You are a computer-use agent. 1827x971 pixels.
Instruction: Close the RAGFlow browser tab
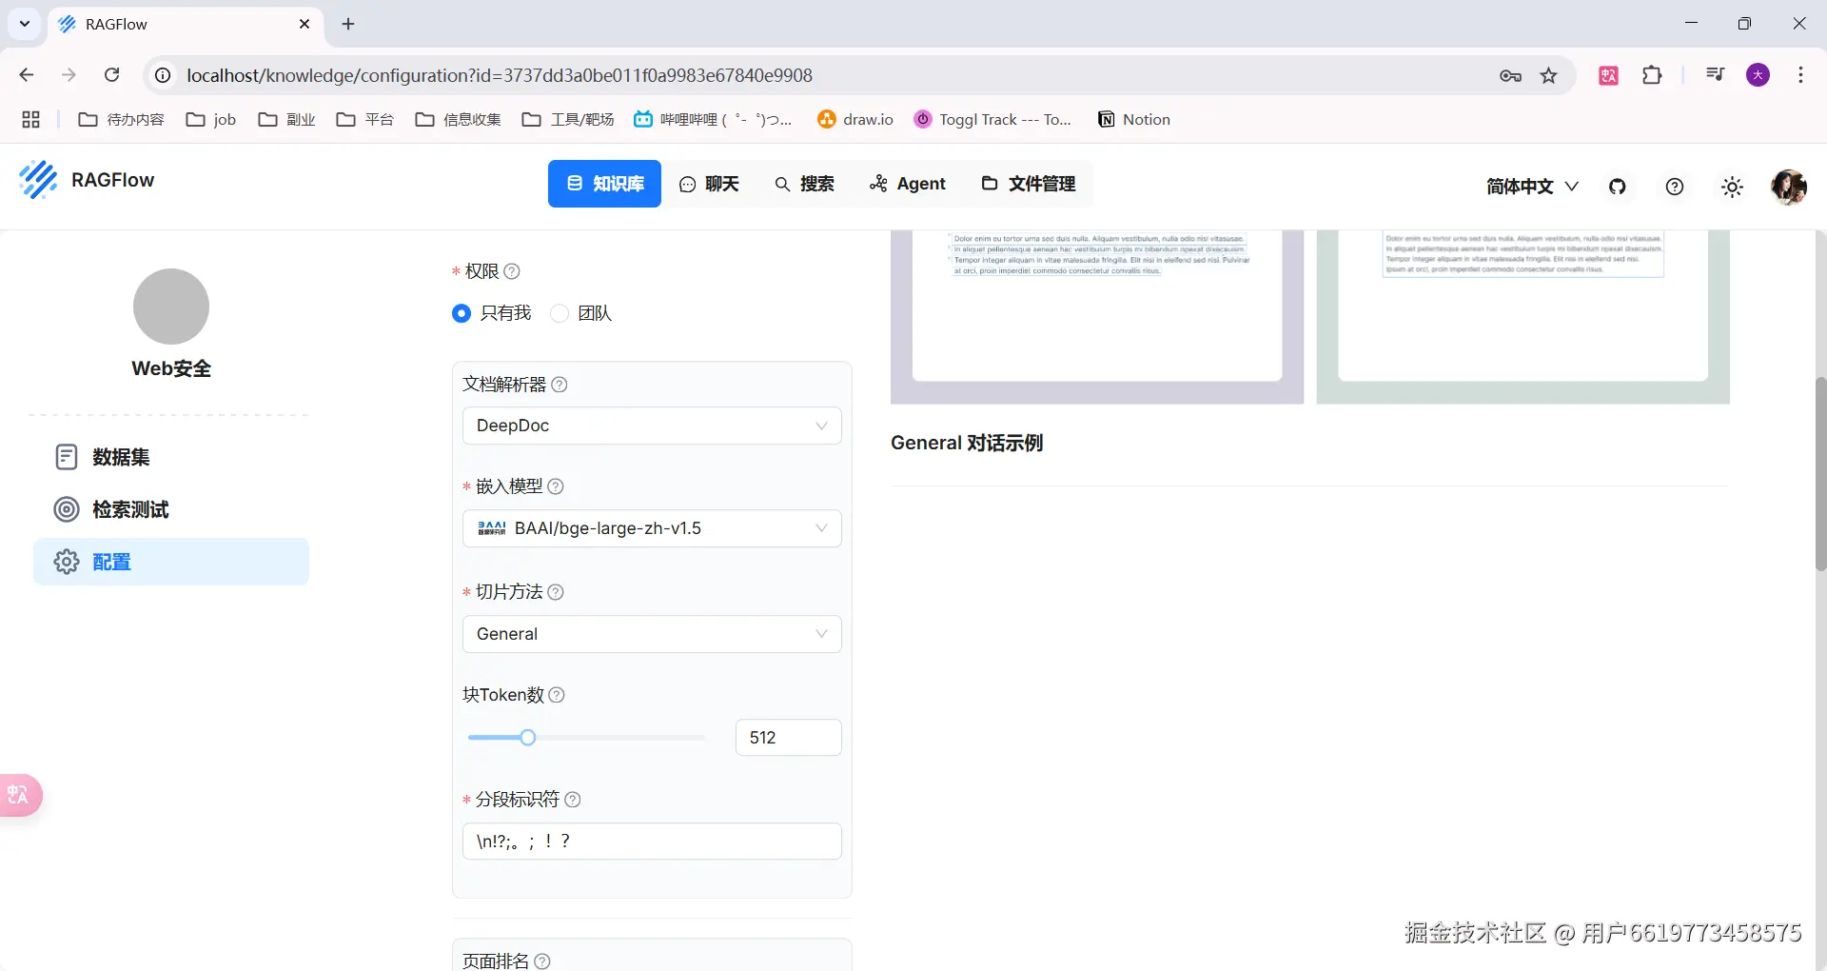pos(304,24)
